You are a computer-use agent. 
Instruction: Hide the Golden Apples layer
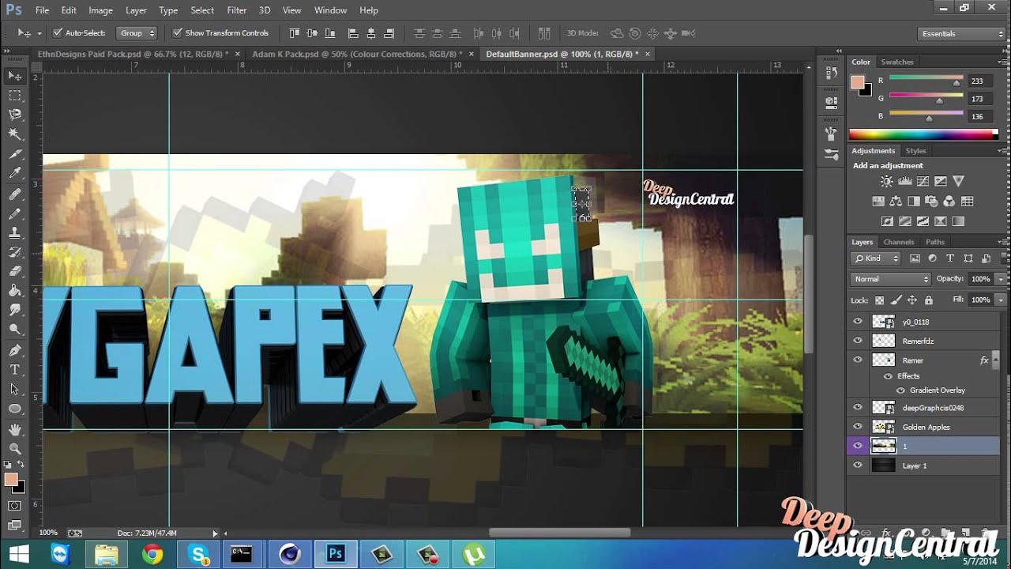[858, 427]
